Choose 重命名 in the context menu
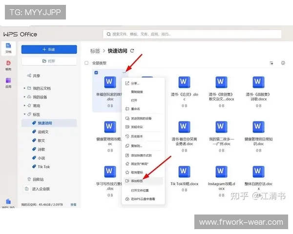 143,109
